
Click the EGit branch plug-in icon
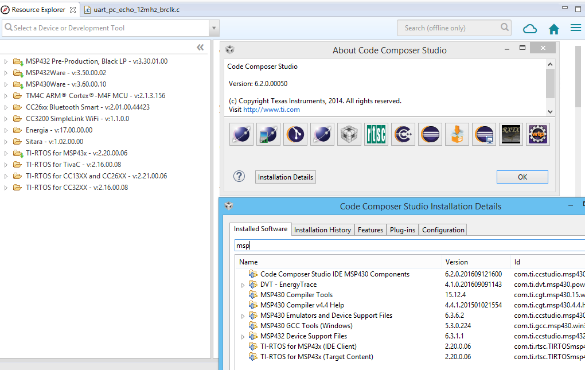click(x=295, y=134)
